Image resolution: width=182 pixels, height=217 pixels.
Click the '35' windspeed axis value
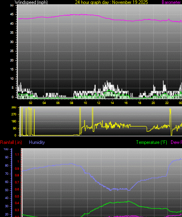(12, 33)
